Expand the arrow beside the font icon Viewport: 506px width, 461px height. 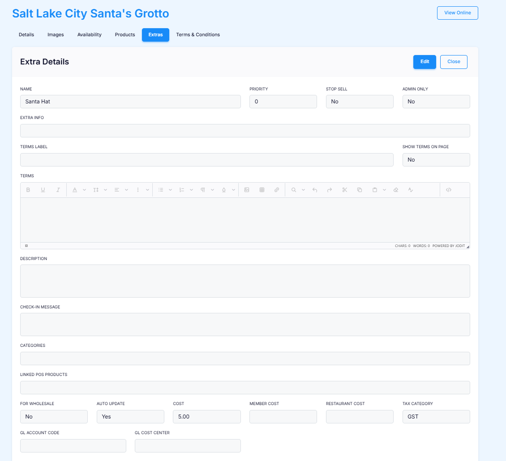coord(84,190)
